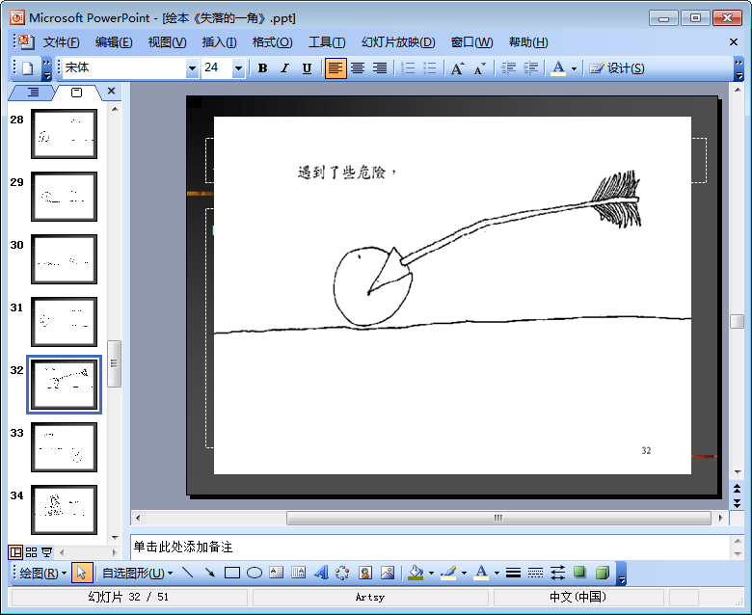The height and width of the screenshot is (615, 752).
Task: Select slide 29 thumbnail
Action: (x=65, y=197)
